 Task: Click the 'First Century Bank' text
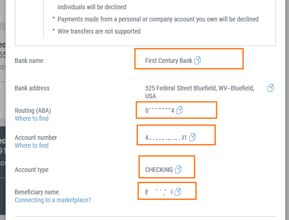pos(169,61)
